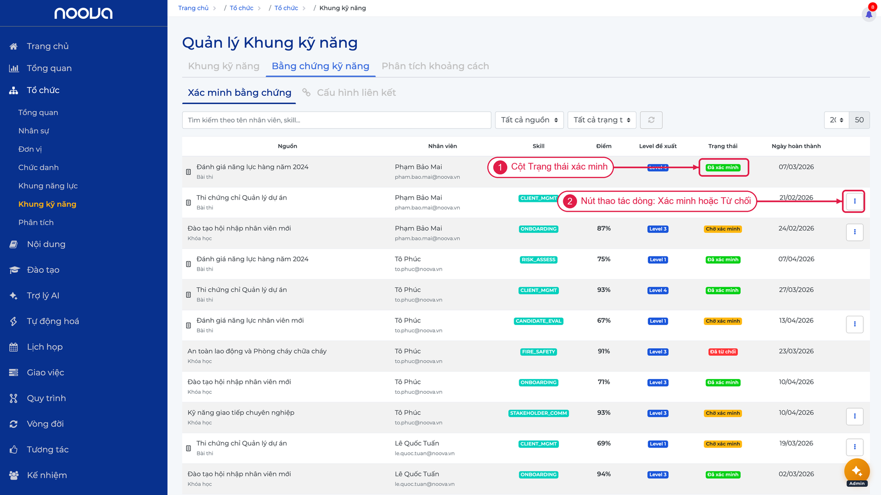This screenshot has height=495, width=881.
Task: Click the Tương tác thumbs-up icon
Action: pos(14,449)
